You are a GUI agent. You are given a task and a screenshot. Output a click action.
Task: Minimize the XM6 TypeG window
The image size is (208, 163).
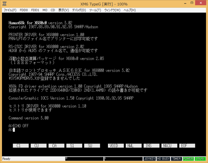(185, 3)
